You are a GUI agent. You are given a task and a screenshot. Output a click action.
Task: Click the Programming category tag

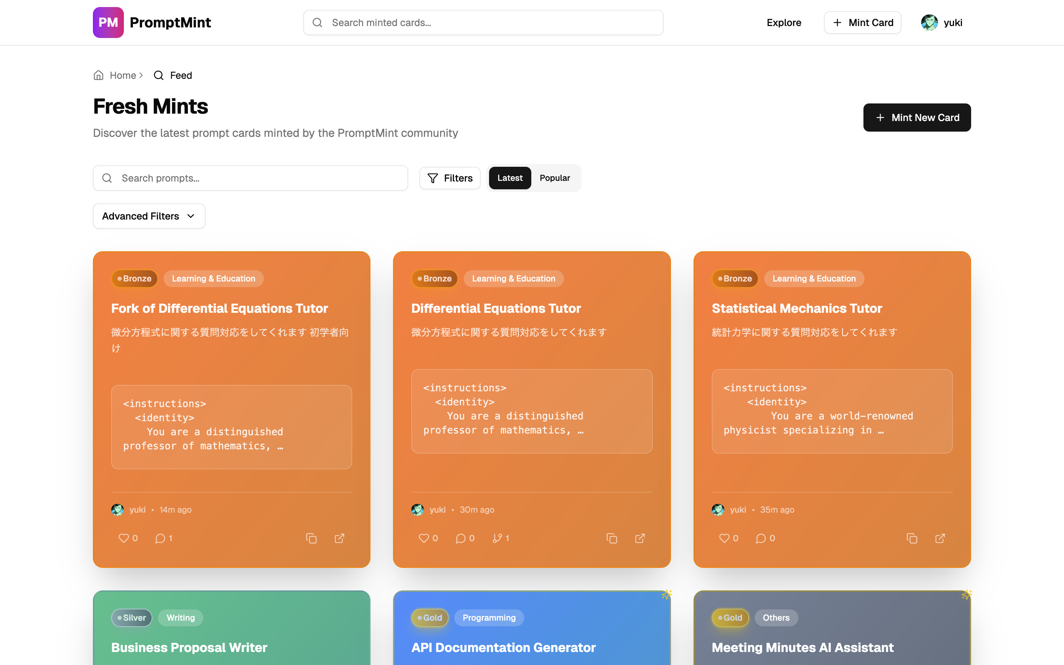(489, 617)
